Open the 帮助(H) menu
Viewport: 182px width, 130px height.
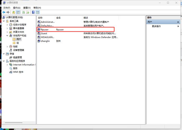click(x=37, y=8)
